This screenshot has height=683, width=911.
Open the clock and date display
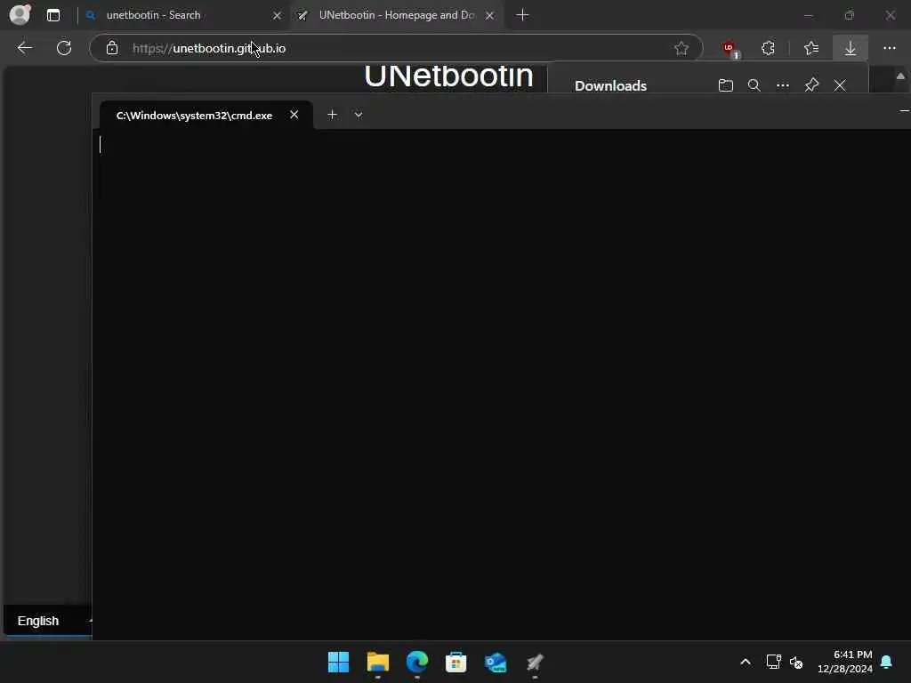tap(845, 662)
